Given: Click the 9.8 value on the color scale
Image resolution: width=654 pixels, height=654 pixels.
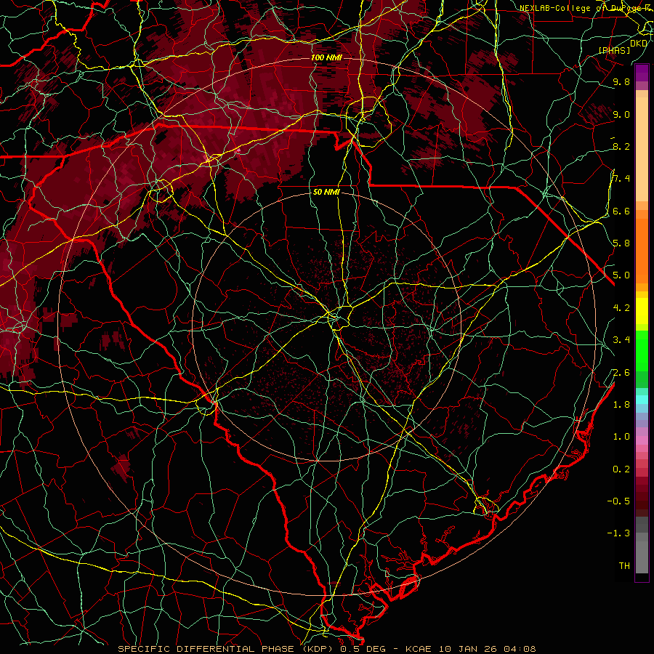Looking at the screenshot, I should 621,81.
